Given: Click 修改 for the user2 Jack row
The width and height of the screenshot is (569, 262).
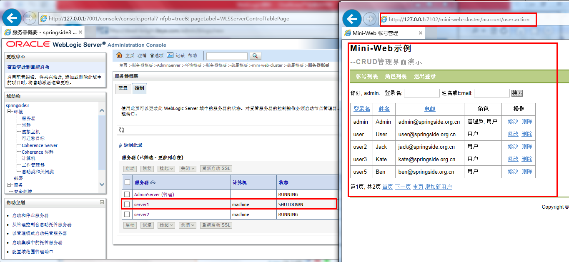Looking at the screenshot, I should click(513, 147).
